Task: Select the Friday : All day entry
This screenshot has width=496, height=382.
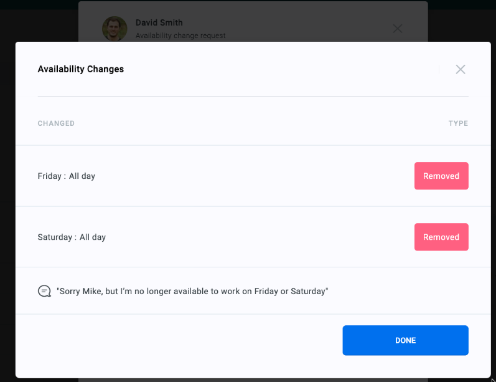Action: click(x=67, y=176)
